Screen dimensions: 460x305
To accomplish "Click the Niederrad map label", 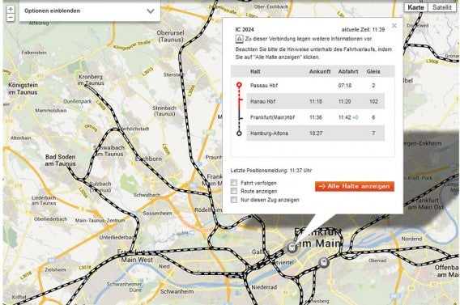I will (x=264, y=287).
